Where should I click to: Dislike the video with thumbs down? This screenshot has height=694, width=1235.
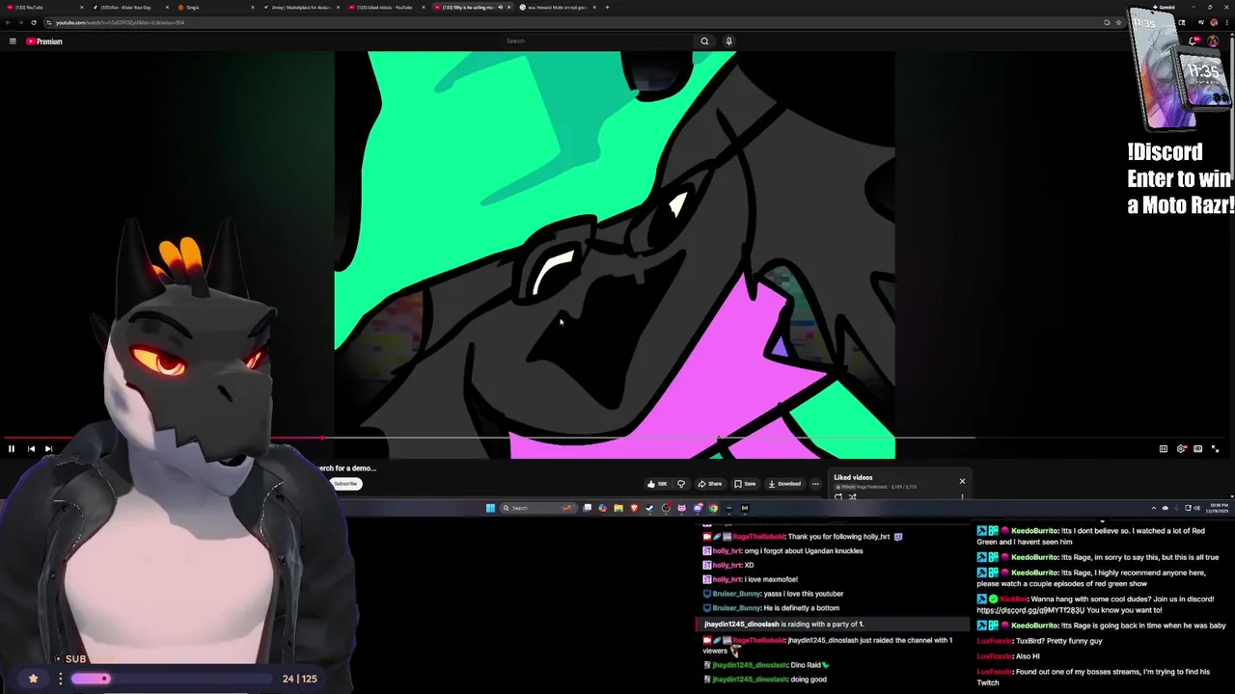click(681, 484)
